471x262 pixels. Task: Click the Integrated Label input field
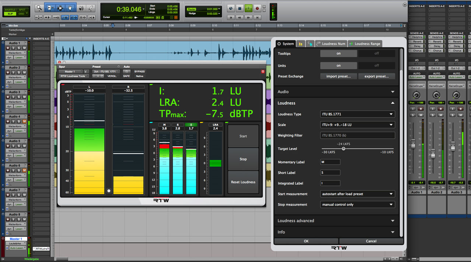pyautogui.click(x=330, y=183)
